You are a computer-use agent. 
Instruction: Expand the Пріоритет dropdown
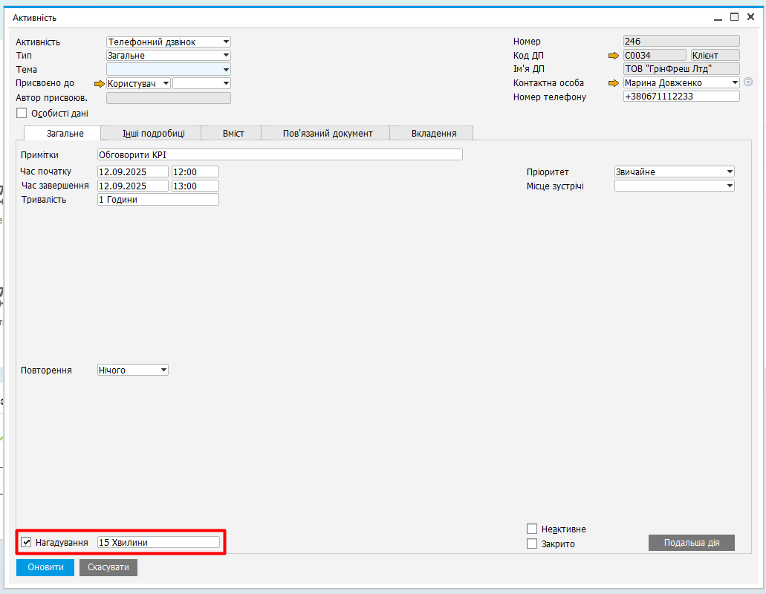click(x=730, y=172)
